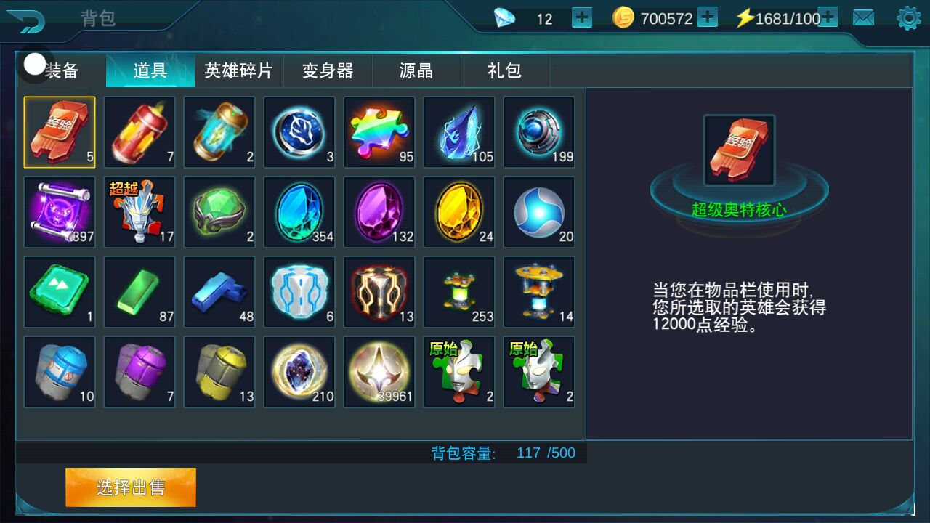This screenshot has width=930, height=523.
Task: Select the blue crystal shard with 105
Action: pyautogui.click(x=459, y=132)
